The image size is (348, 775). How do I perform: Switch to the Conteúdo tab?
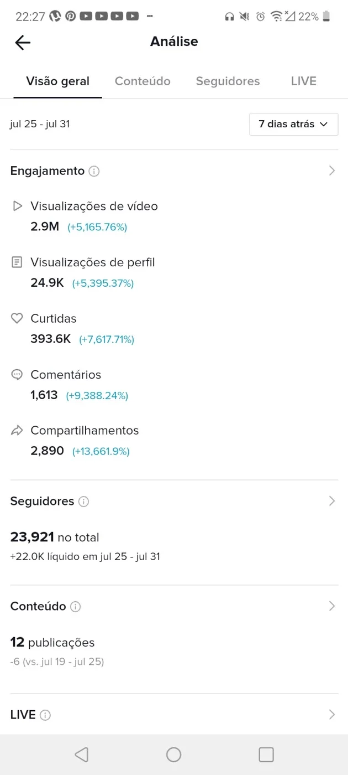pos(143,81)
